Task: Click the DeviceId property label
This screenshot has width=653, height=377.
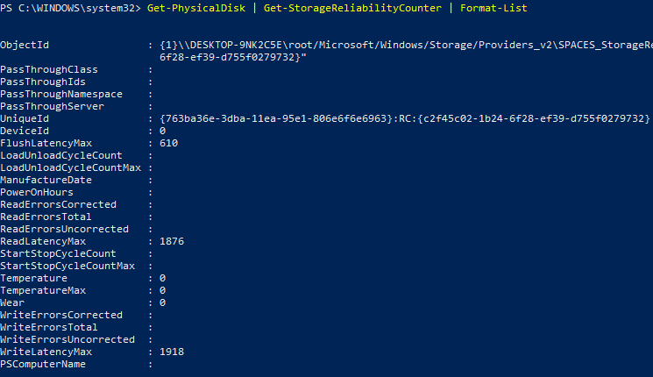Action: (x=25, y=131)
